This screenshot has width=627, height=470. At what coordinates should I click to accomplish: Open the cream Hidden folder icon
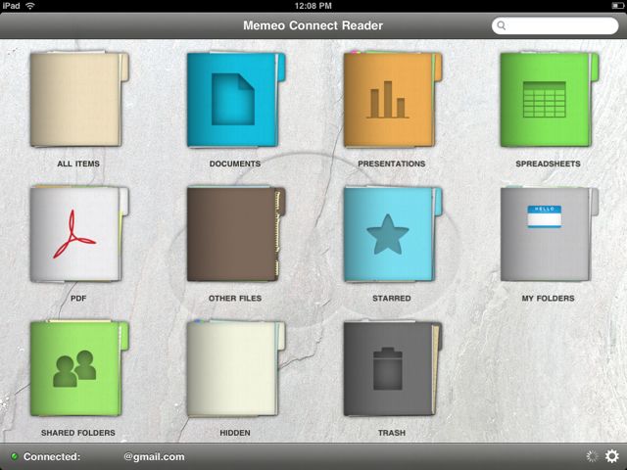pos(236,368)
